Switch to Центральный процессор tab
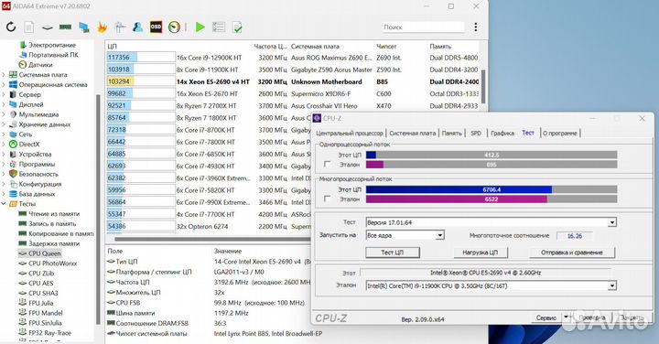 point(350,134)
